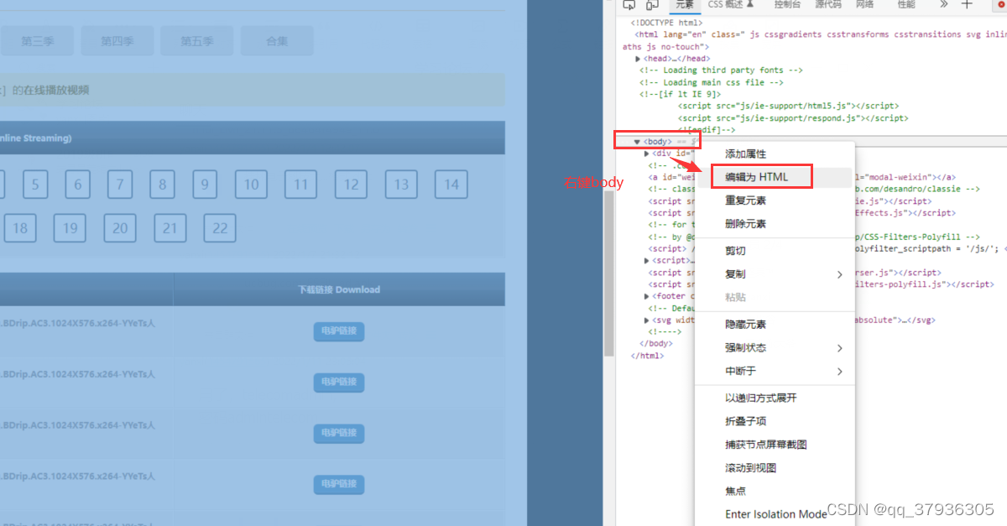This screenshot has width=1007, height=526.
Task: Click the 下载链接 Download column header
Action: 339,289
